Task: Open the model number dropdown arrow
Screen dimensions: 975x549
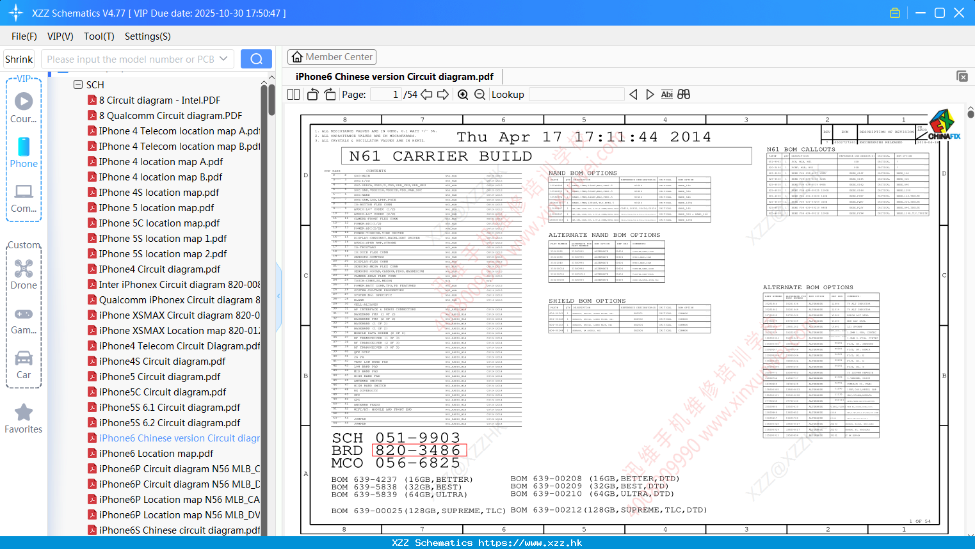Action: pos(223,59)
